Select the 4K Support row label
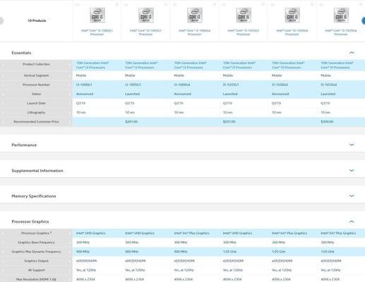The width and height of the screenshot is (365, 282). 36,270
